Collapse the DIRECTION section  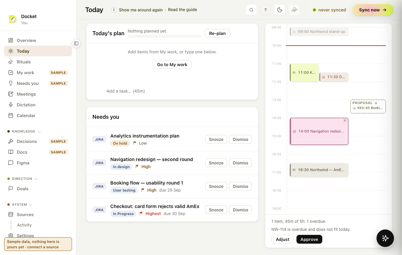click(x=23, y=179)
